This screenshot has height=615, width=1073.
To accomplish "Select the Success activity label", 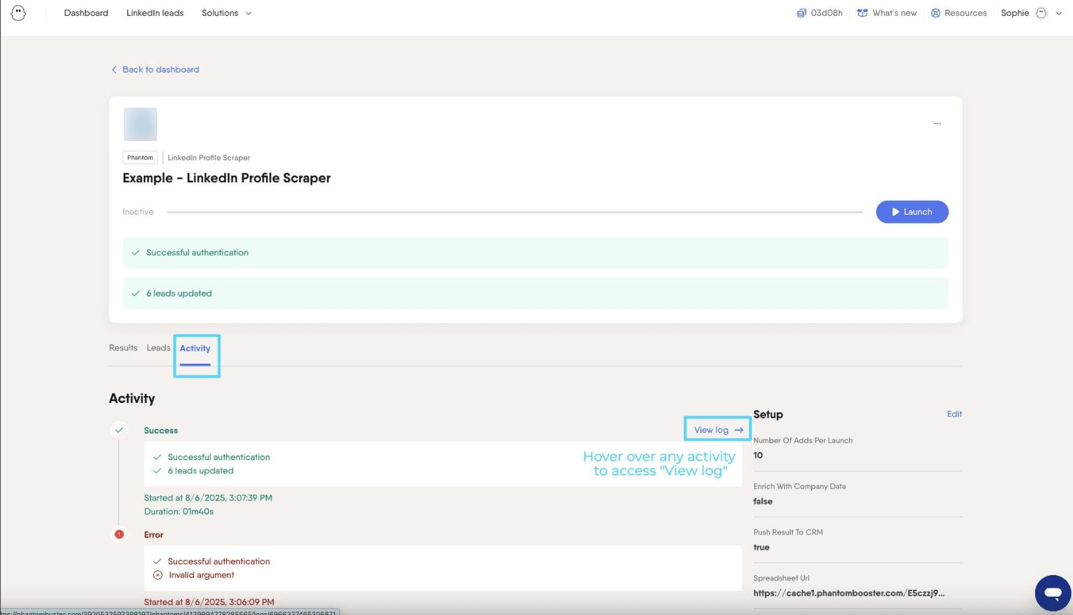I will (161, 431).
